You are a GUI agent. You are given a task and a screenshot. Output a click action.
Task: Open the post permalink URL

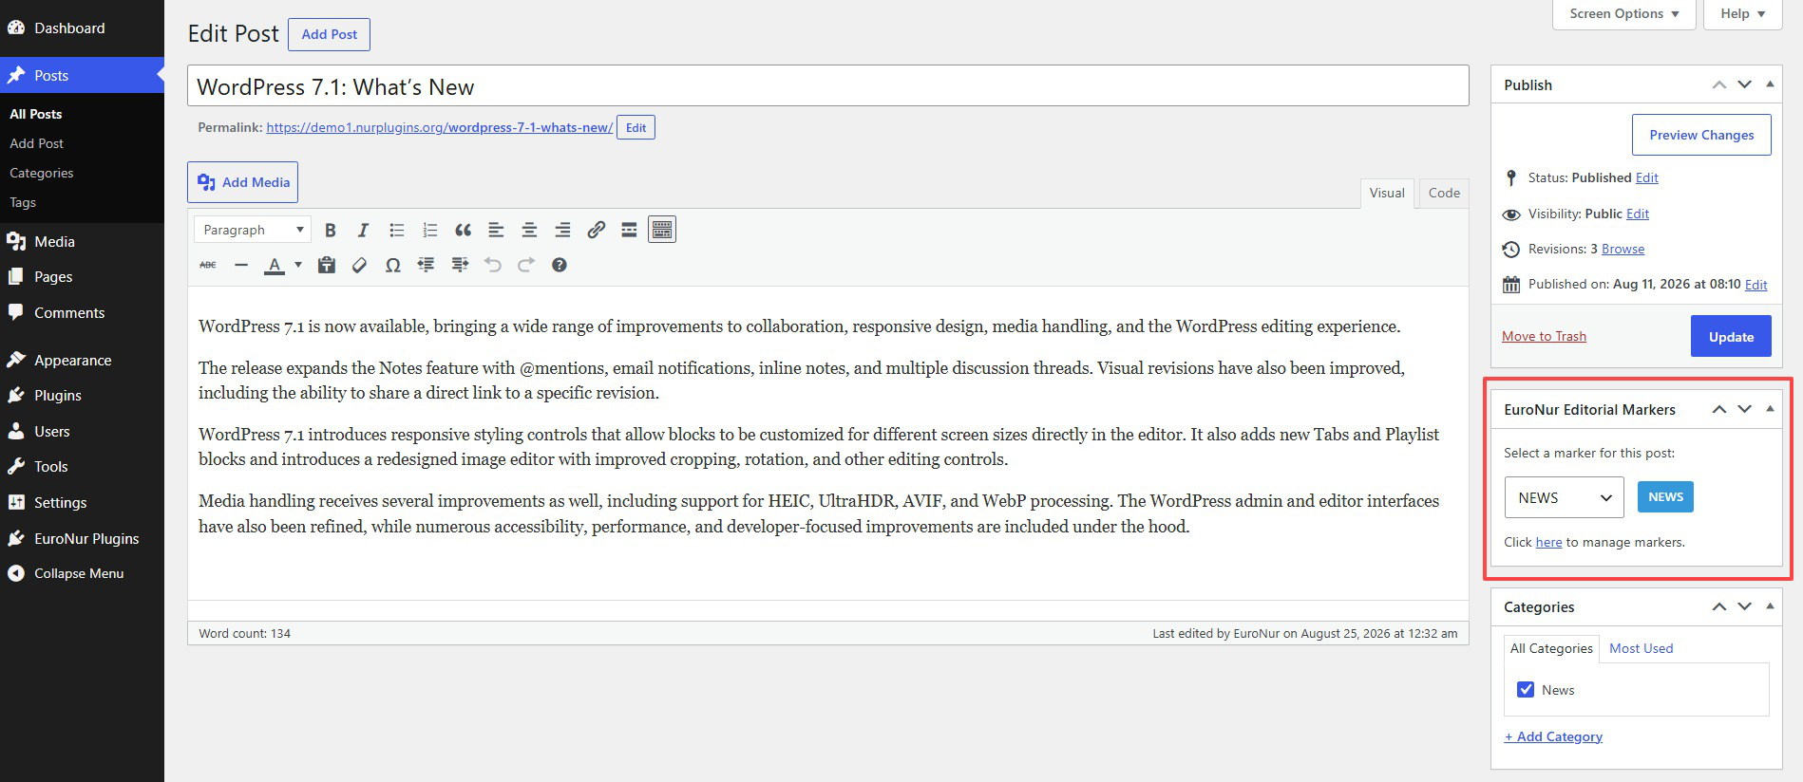tap(439, 127)
